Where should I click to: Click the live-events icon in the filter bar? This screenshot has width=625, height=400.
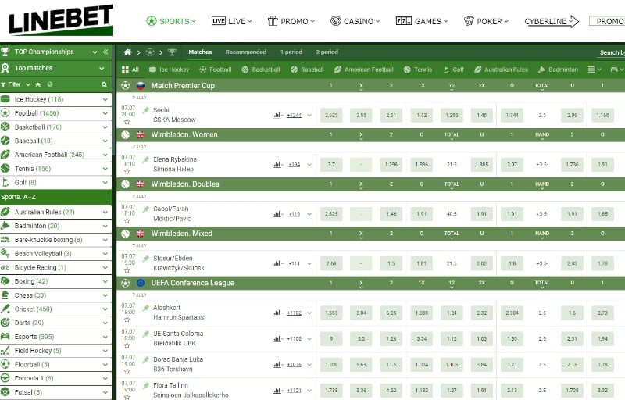pos(50,84)
